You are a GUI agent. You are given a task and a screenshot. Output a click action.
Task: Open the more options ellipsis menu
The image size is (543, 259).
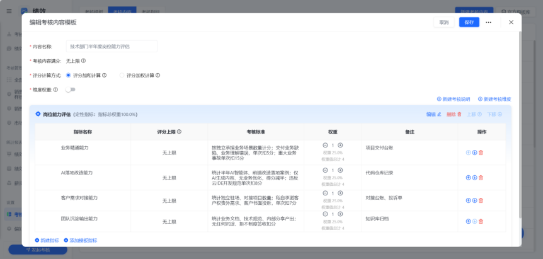[x=488, y=22]
